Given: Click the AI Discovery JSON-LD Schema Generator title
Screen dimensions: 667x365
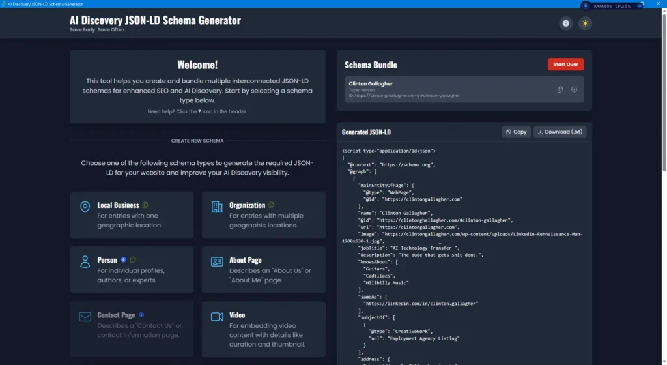Looking at the screenshot, I should coord(155,20).
